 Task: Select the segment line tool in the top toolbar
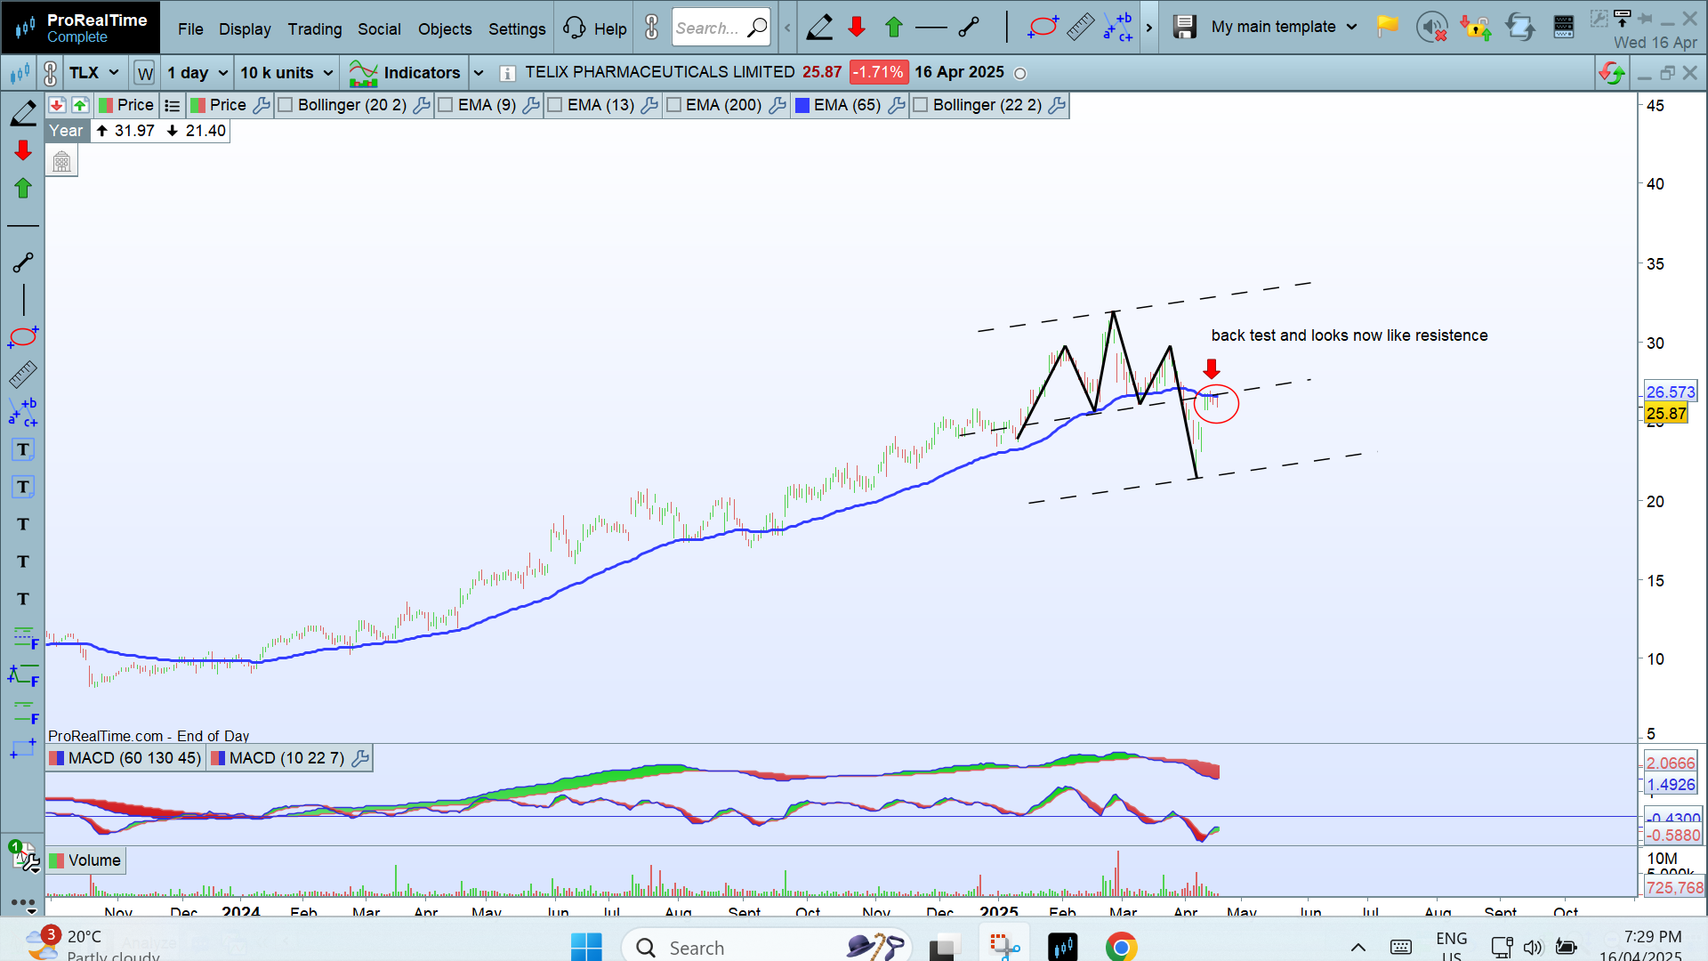[969, 28]
